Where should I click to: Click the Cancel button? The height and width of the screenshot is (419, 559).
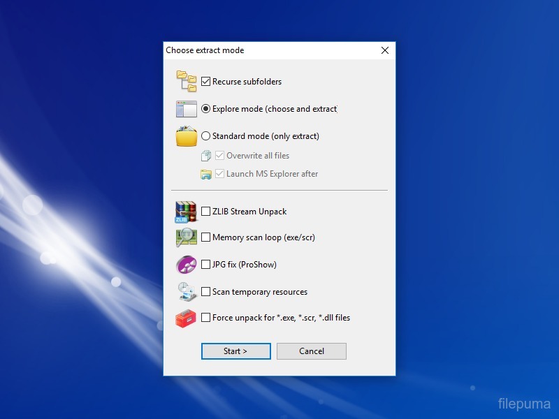coord(311,351)
